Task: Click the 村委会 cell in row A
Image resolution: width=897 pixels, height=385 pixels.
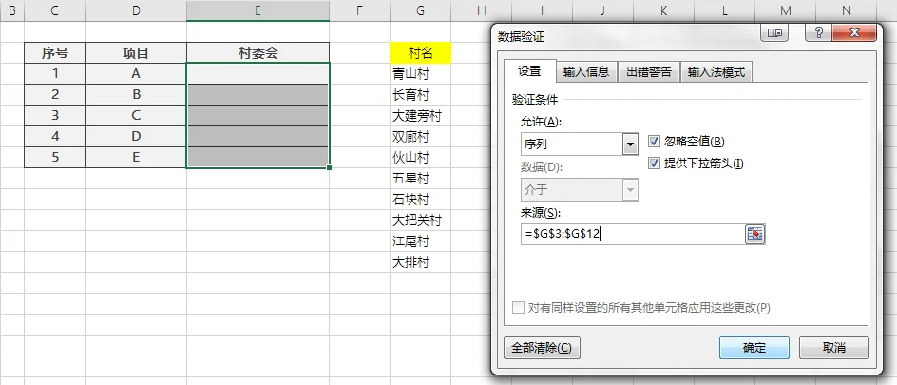Action: pyautogui.click(x=258, y=74)
